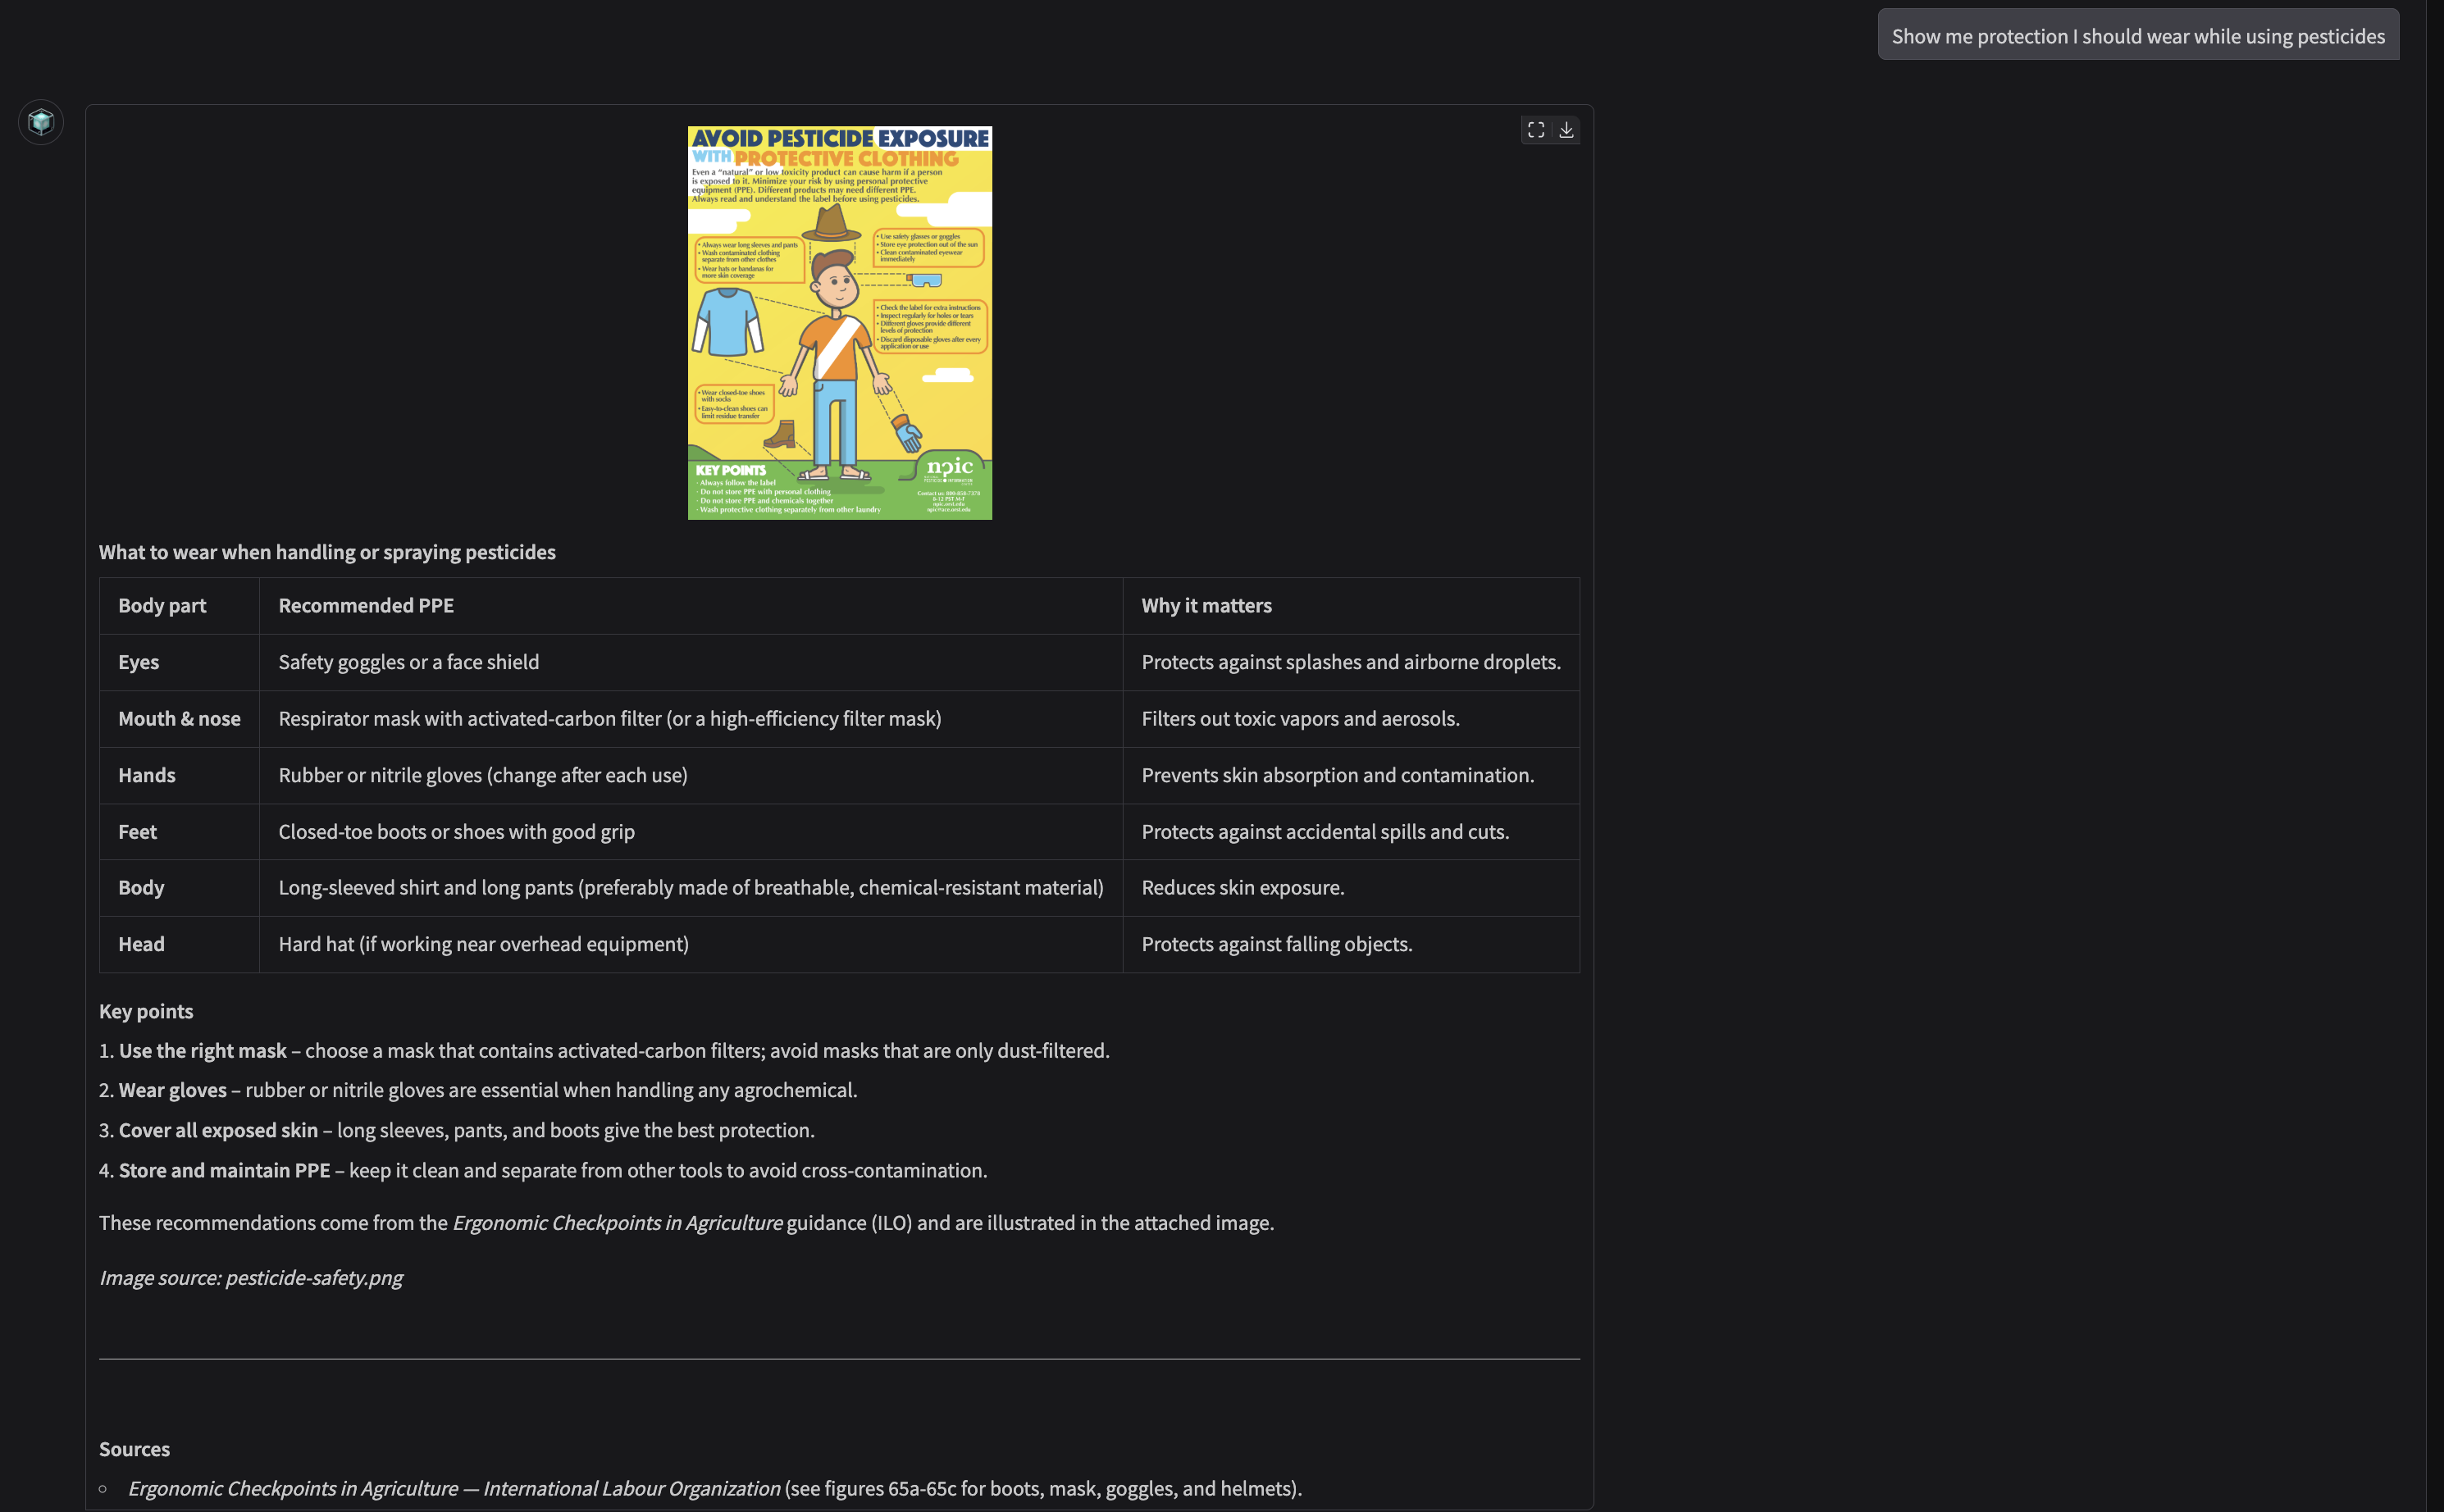This screenshot has height=1512, width=2444.
Task: Click the 'Store and maintain PPE' key point
Action: [x=224, y=1170]
